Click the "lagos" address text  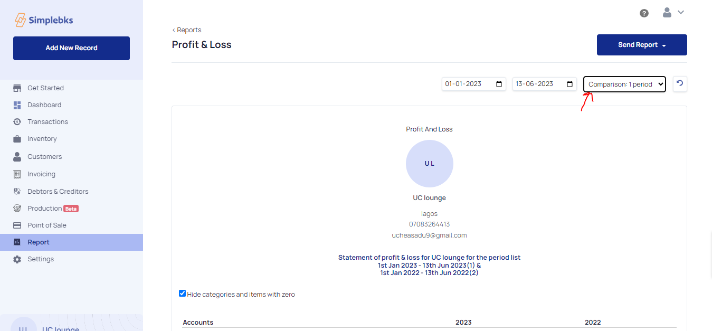430,214
